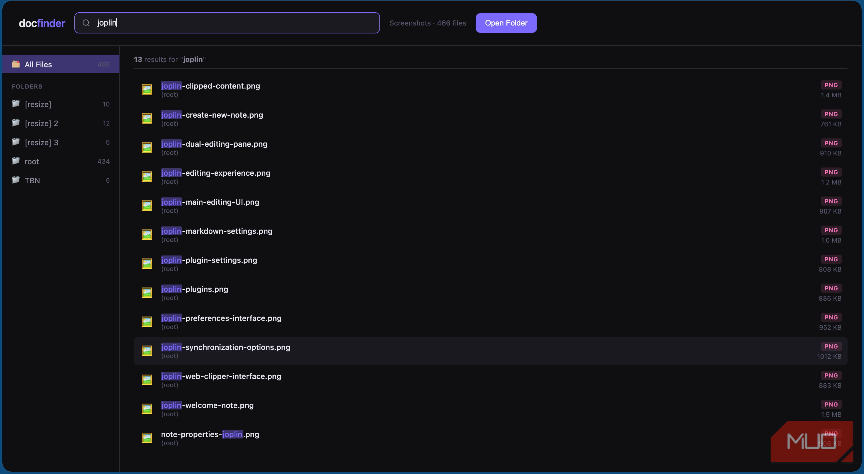Click the Open Folder button
The width and height of the screenshot is (864, 474).
point(506,23)
